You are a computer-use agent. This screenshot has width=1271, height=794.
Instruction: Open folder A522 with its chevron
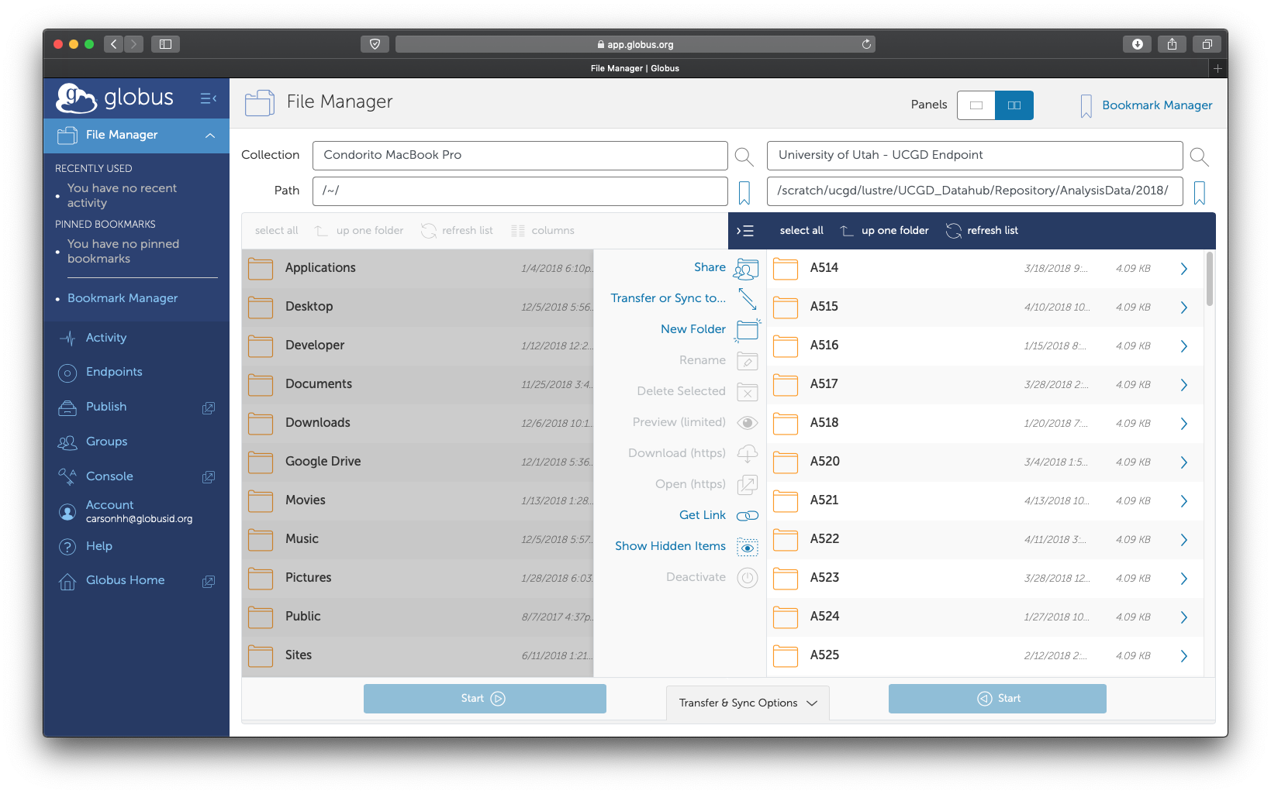(1184, 540)
